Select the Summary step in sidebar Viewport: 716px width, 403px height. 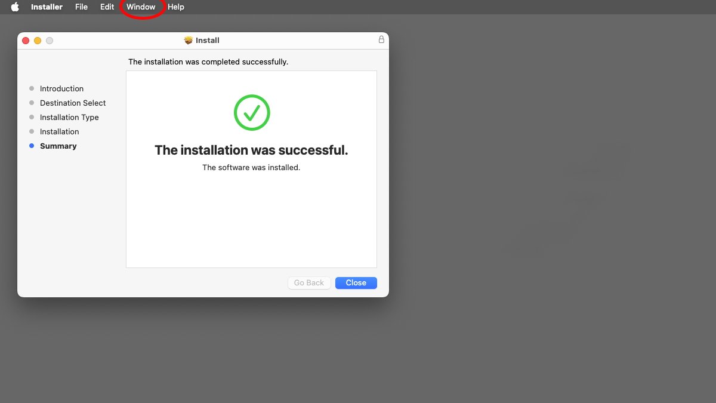click(58, 146)
